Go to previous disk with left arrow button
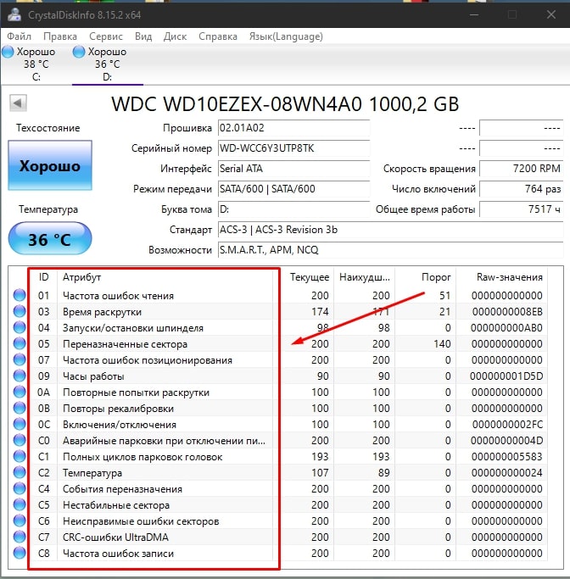The width and height of the screenshot is (570, 579). (x=18, y=103)
